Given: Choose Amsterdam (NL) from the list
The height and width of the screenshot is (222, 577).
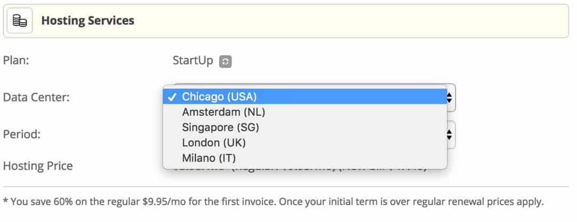Looking at the screenshot, I should coord(223,112).
